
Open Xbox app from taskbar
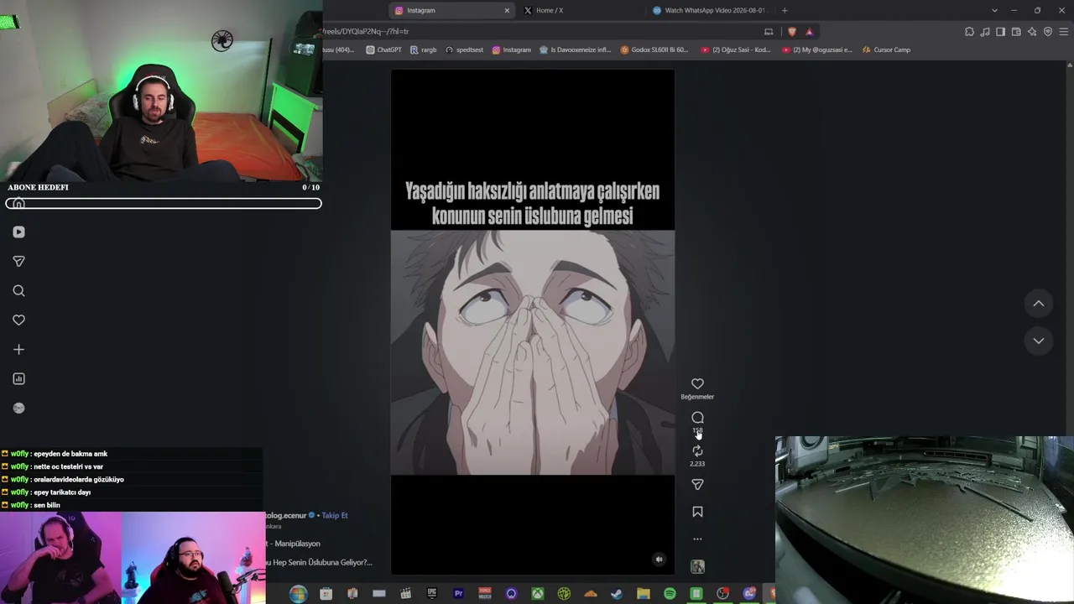pos(538,594)
